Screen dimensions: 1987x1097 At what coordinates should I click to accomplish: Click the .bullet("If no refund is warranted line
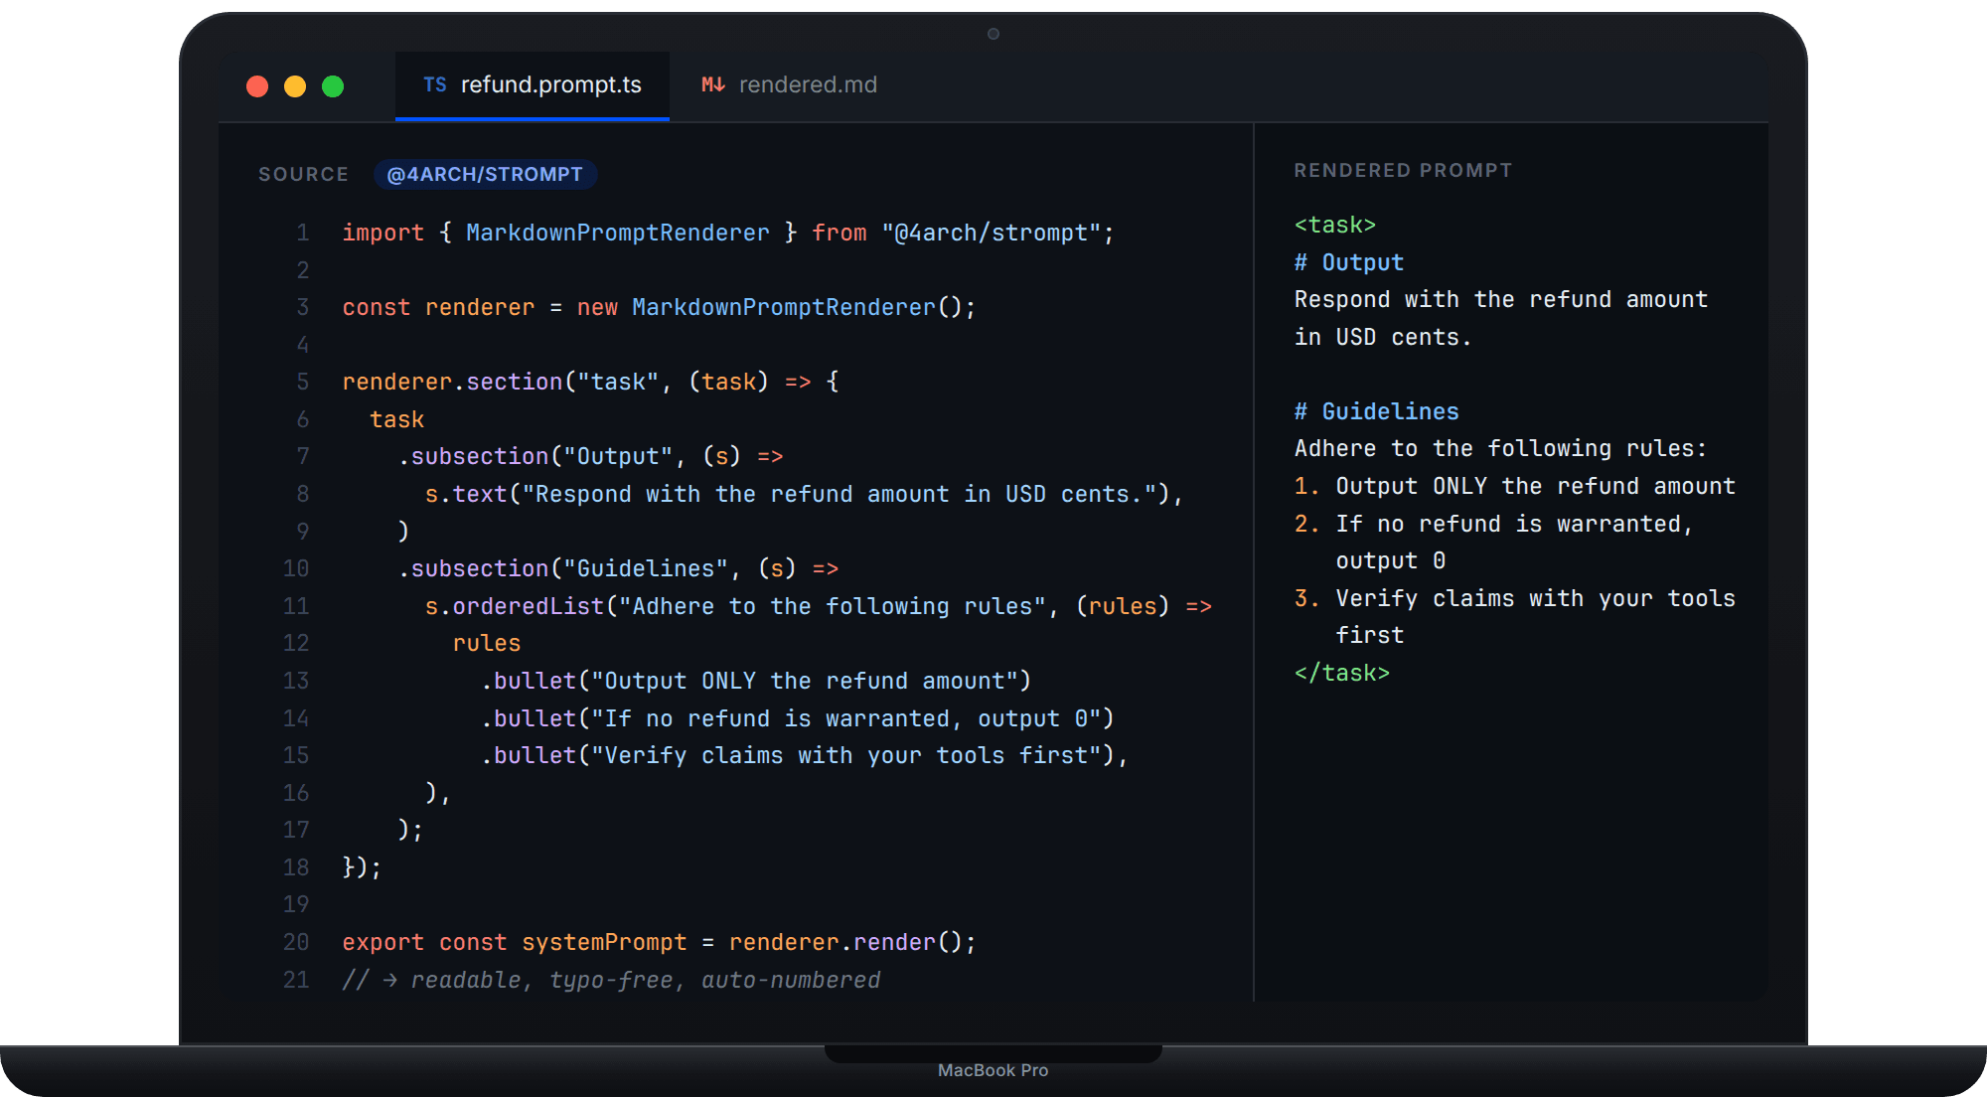[x=798, y=718]
